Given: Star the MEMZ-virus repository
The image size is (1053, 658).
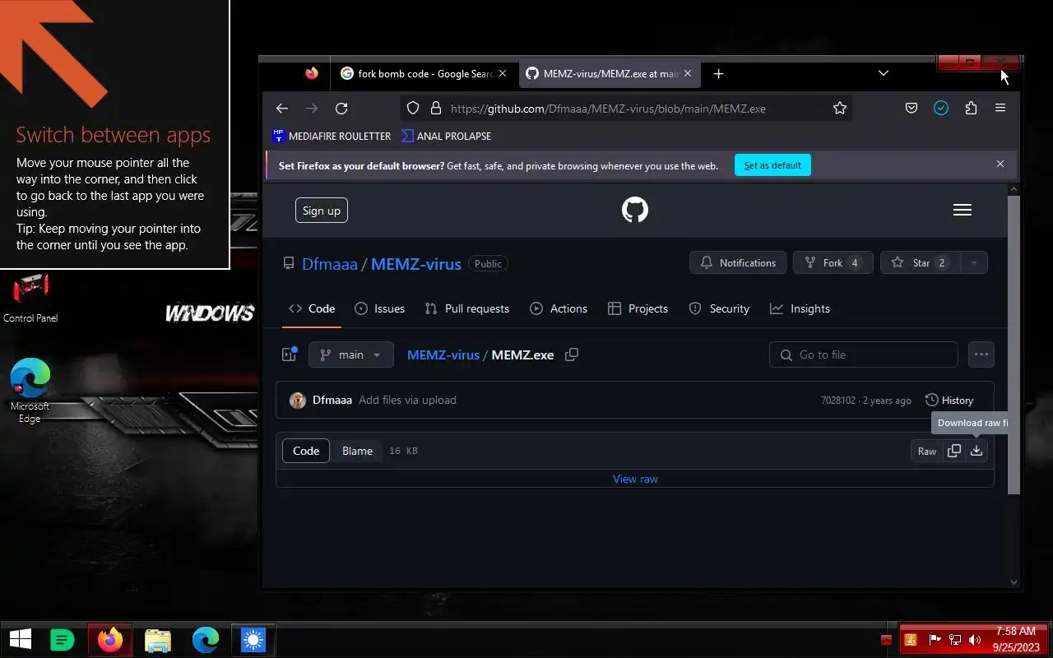Looking at the screenshot, I should 920,263.
